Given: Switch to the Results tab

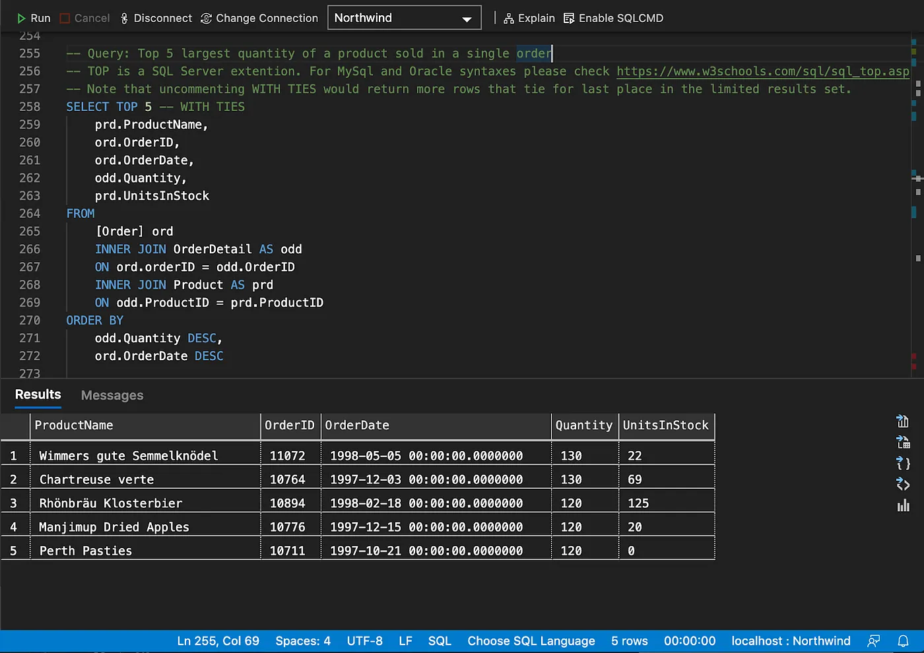Looking at the screenshot, I should 38,394.
